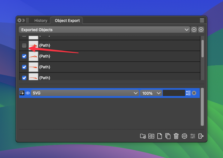The image size is (223, 158).
Task: Click the duplicate pages icon
Action: [x=168, y=136]
